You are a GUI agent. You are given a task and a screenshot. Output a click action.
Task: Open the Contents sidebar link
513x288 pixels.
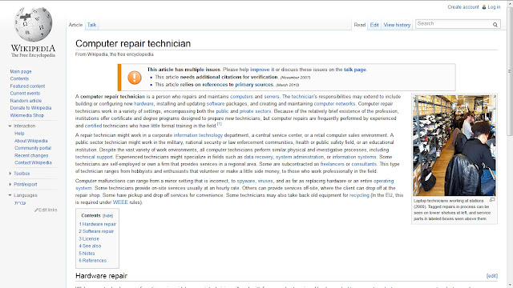(19, 78)
